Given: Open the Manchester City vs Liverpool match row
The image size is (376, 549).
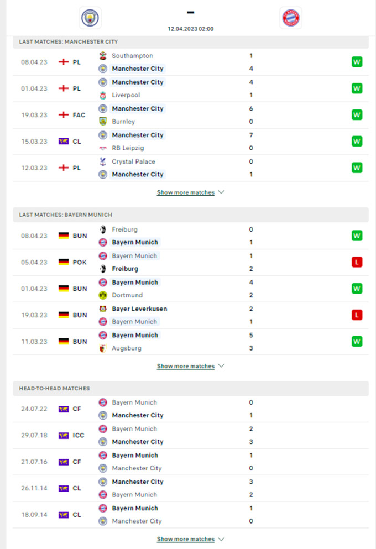Looking at the screenshot, I should (191, 88).
